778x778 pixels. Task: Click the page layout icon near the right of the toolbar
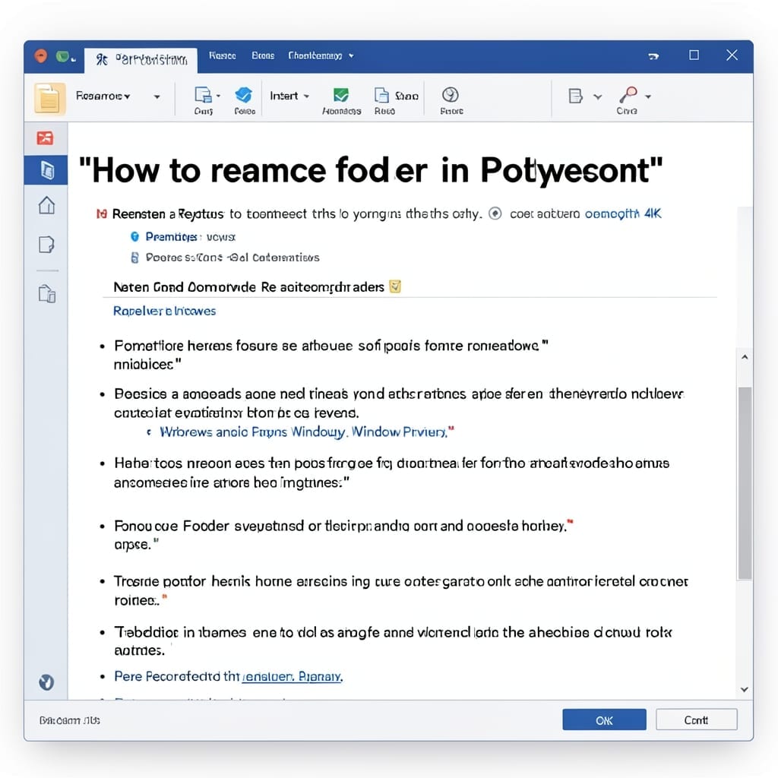pyautogui.click(x=575, y=96)
